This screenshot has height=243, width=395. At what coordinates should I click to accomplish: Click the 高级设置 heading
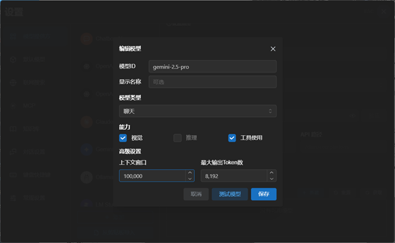point(130,151)
